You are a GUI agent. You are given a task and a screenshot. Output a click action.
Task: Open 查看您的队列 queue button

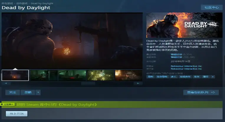pos(201,92)
